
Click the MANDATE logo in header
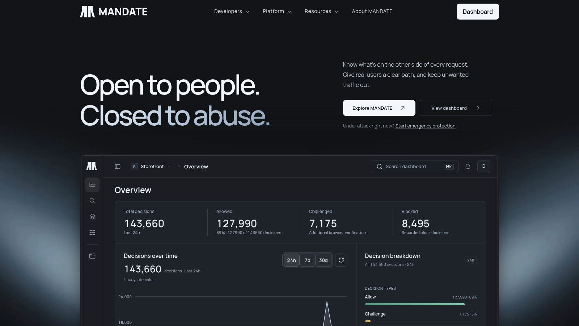pos(114,12)
